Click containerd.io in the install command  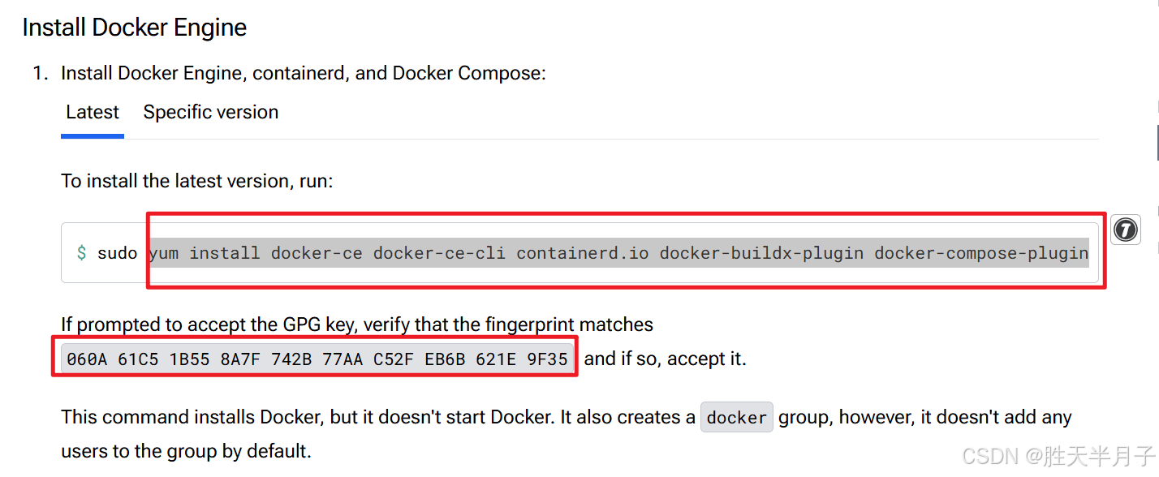(583, 253)
